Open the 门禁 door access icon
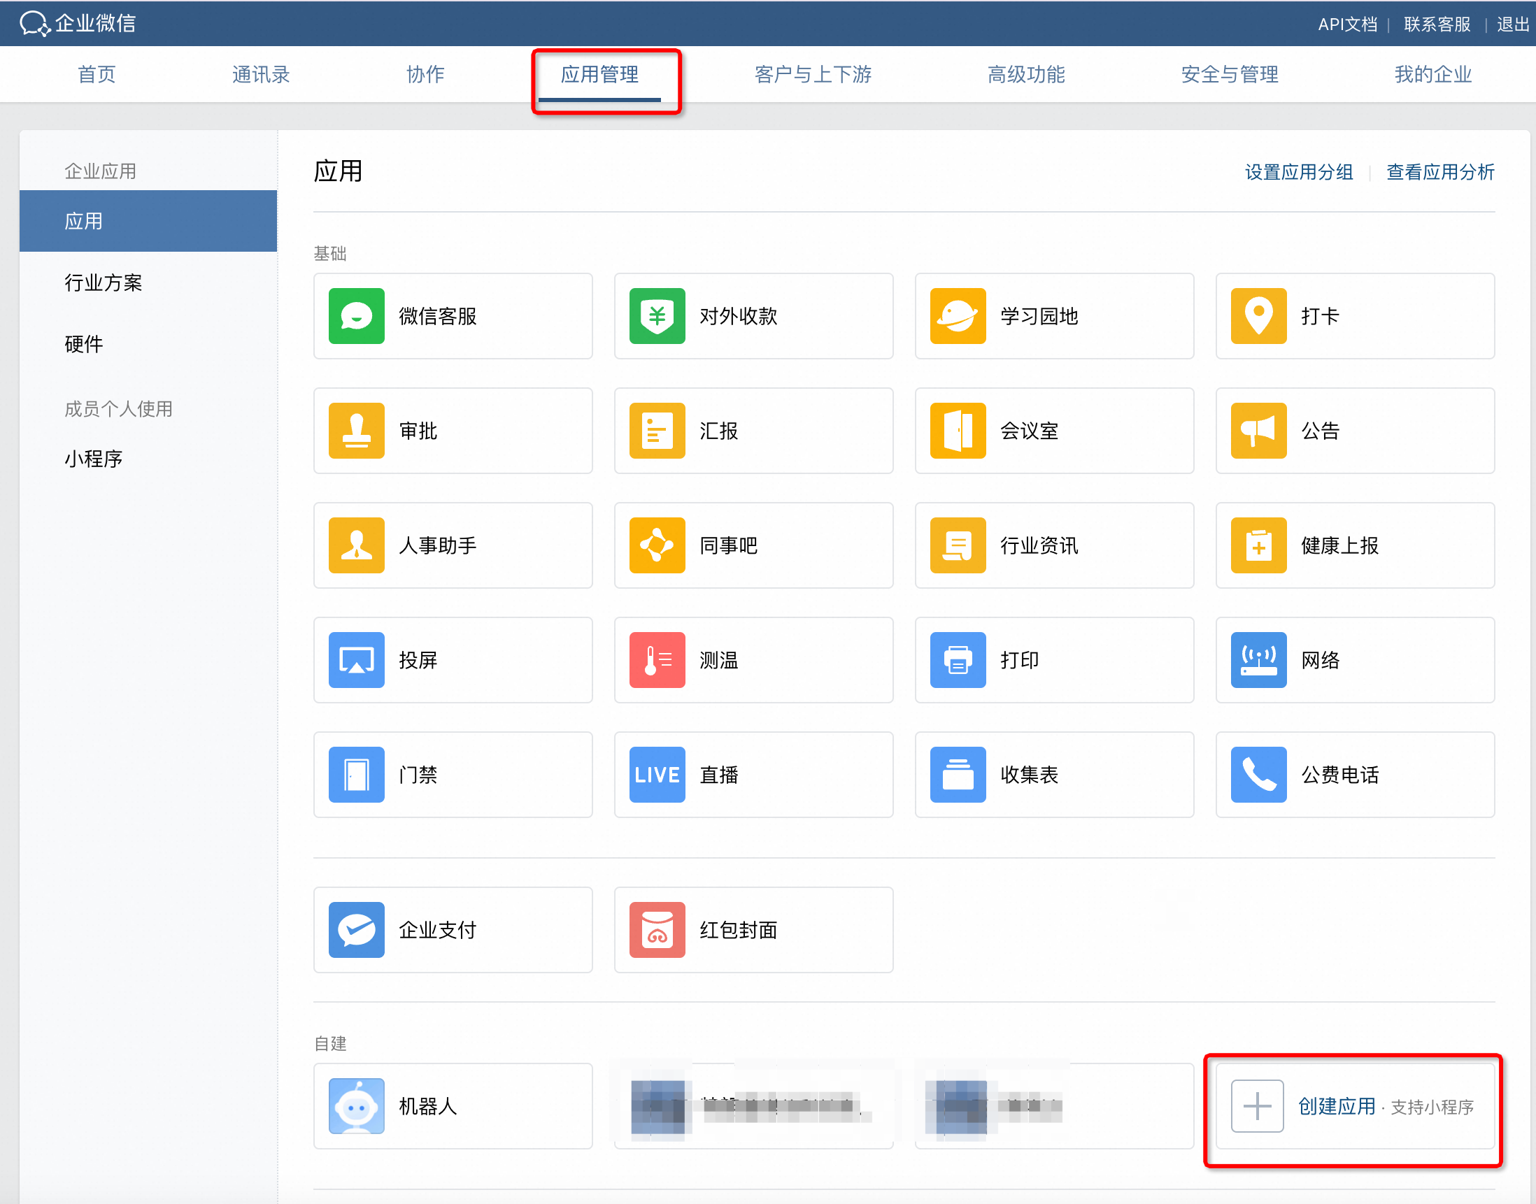Screen dimensions: 1536x1204 click(x=356, y=775)
